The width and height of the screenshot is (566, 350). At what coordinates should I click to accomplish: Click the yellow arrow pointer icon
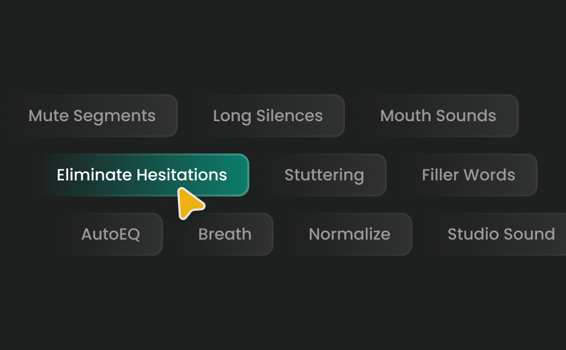click(191, 204)
